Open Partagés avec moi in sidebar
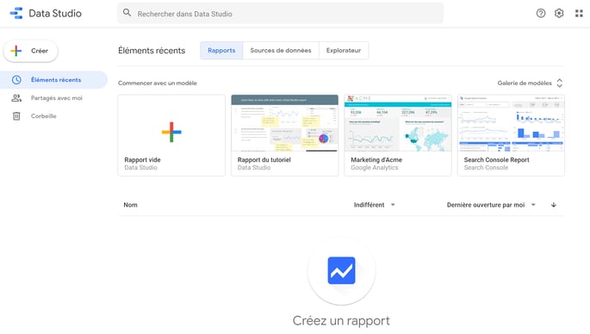Screen dimensions: 590x334 (x=53, y=98)
